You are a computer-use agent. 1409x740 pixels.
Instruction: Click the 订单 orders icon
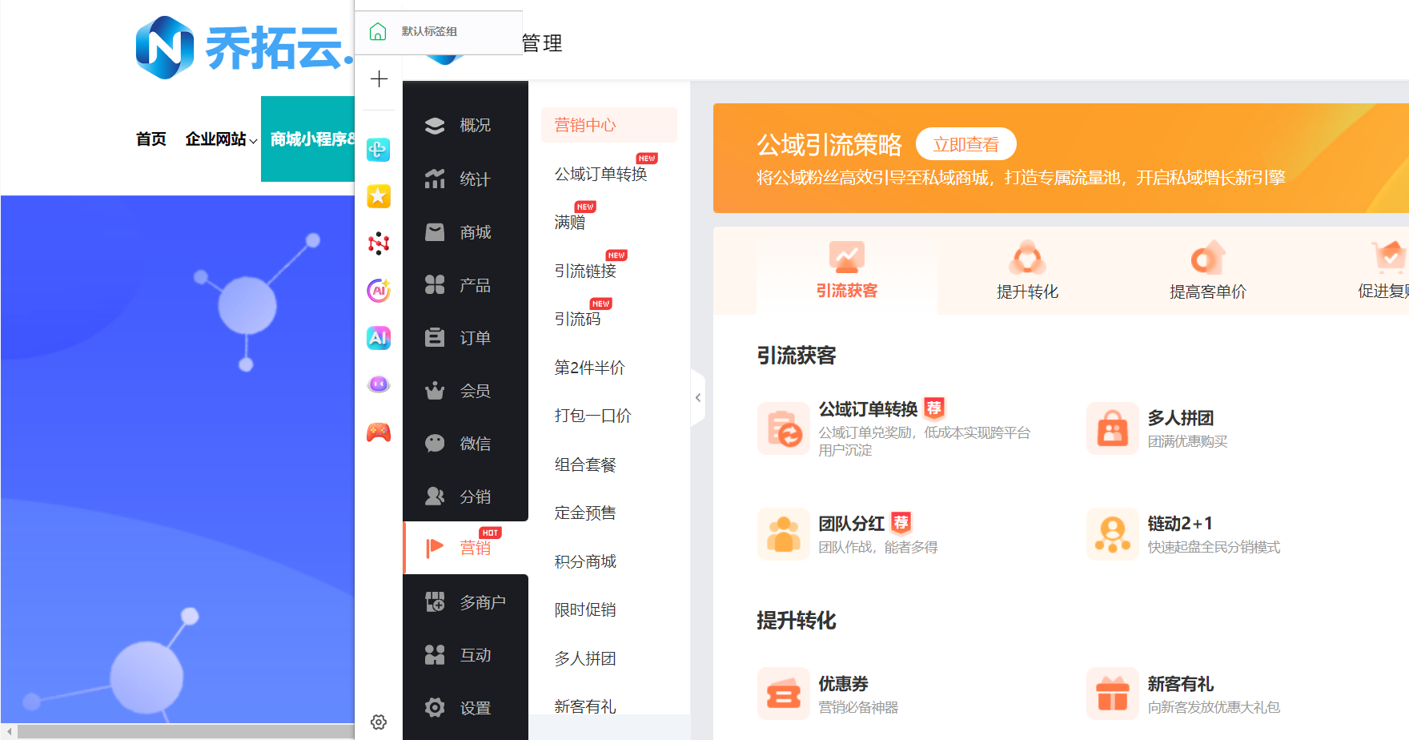pyautogui.click(x=435, y=338)
